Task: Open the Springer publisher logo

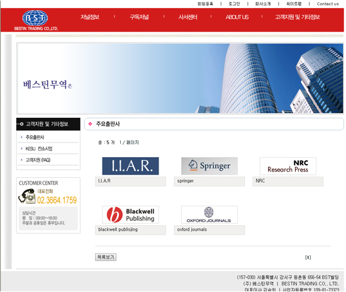Action: (x=209, y=166)
